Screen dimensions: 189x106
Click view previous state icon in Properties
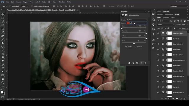click(133, 63)
